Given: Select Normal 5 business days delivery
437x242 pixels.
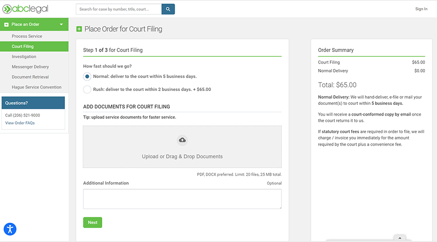Looking at the screenshot, I should pos(87,77).
